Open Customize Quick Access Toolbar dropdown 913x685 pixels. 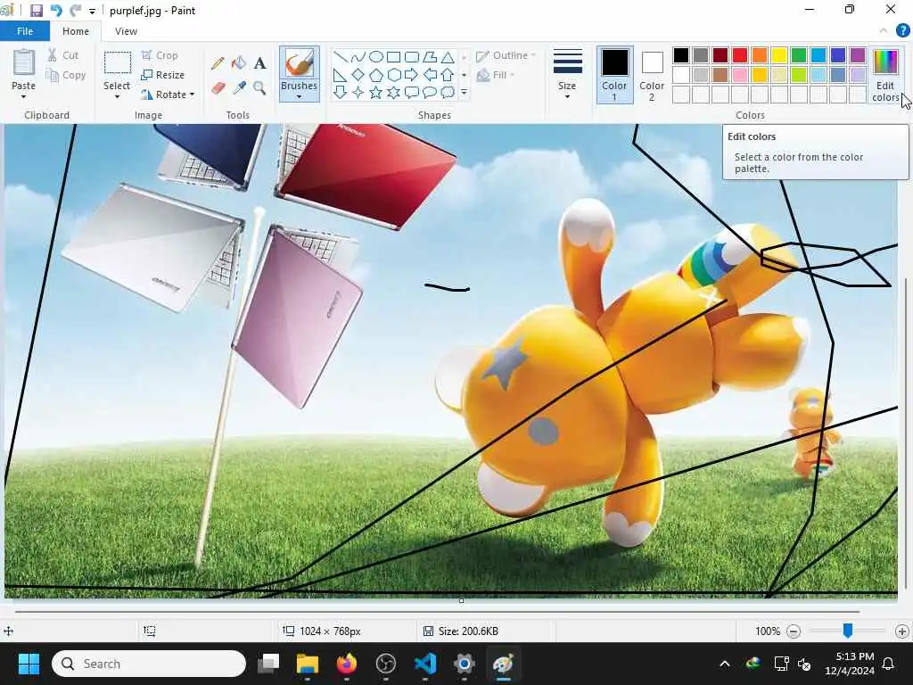point(92,11)
